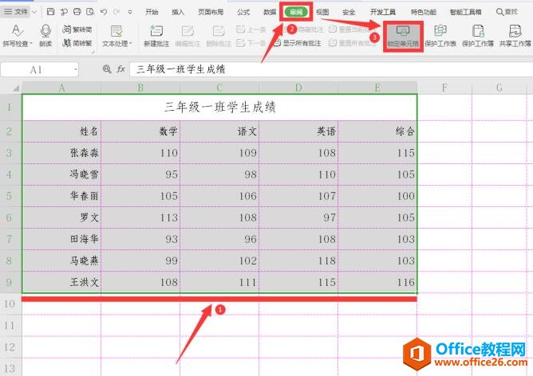Click the cell with name 冯晓雪
The image size is (533, 376).
(61, 174)
